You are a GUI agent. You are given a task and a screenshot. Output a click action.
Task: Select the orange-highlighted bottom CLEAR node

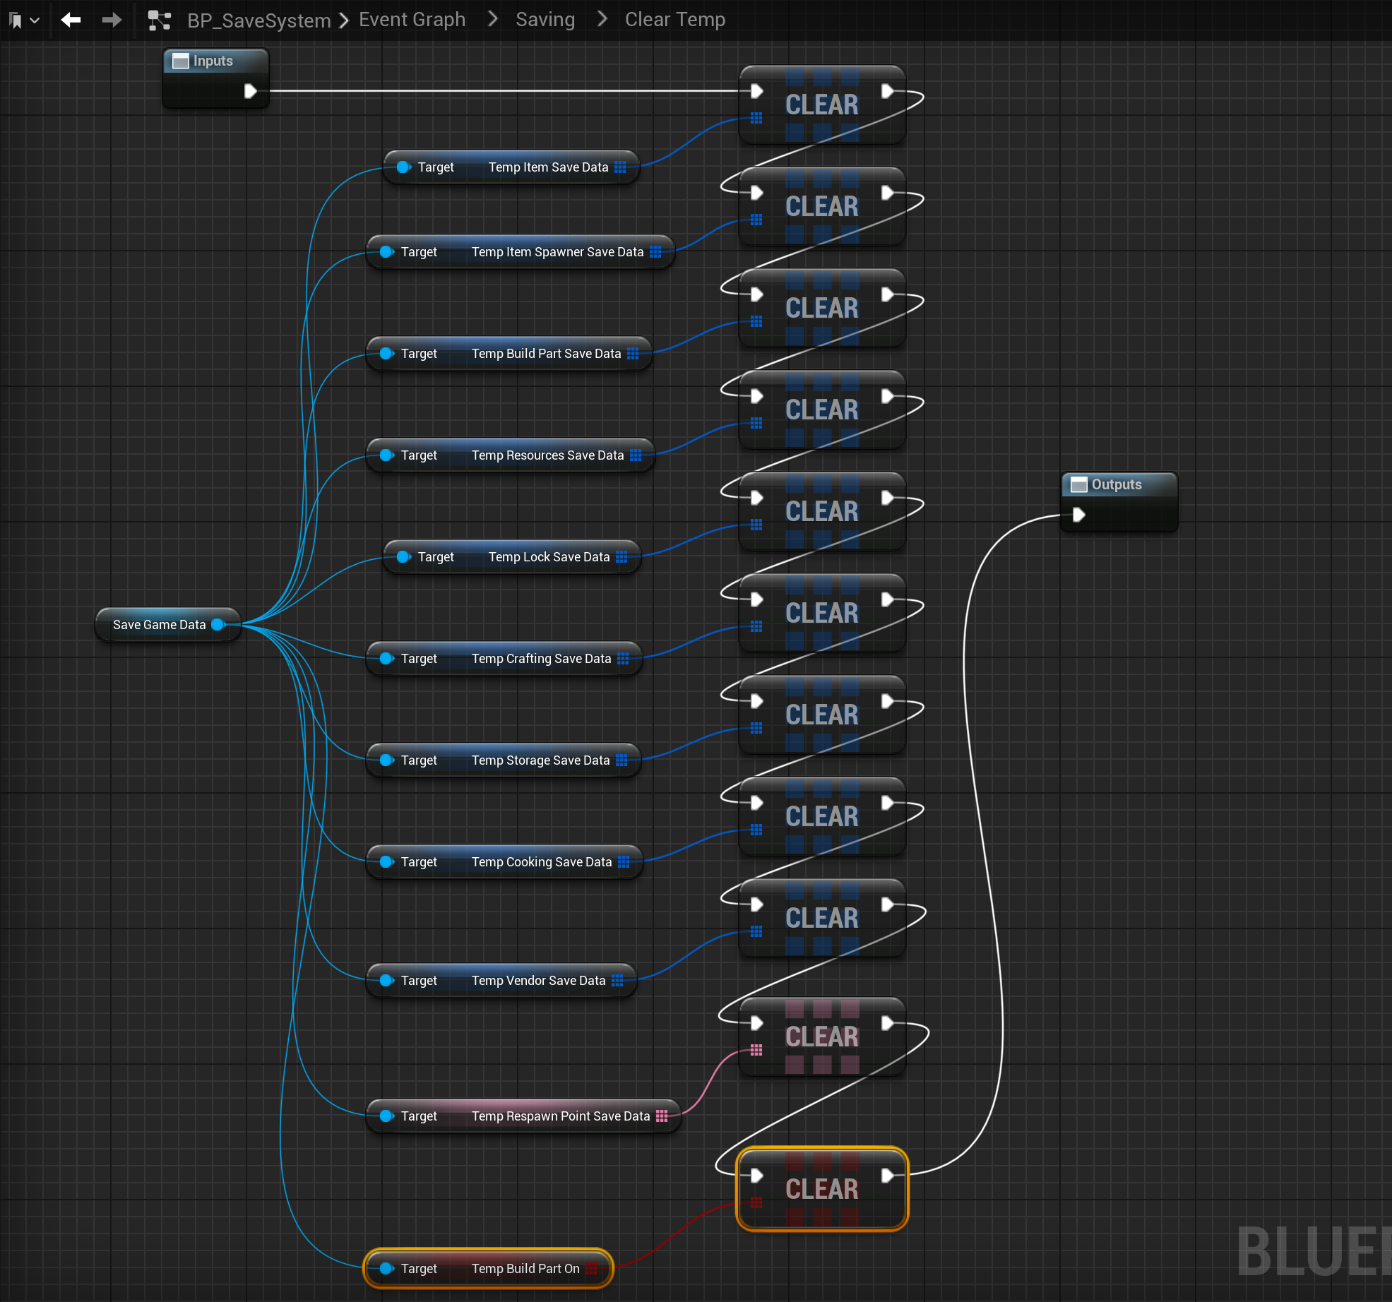point(822,1189)
